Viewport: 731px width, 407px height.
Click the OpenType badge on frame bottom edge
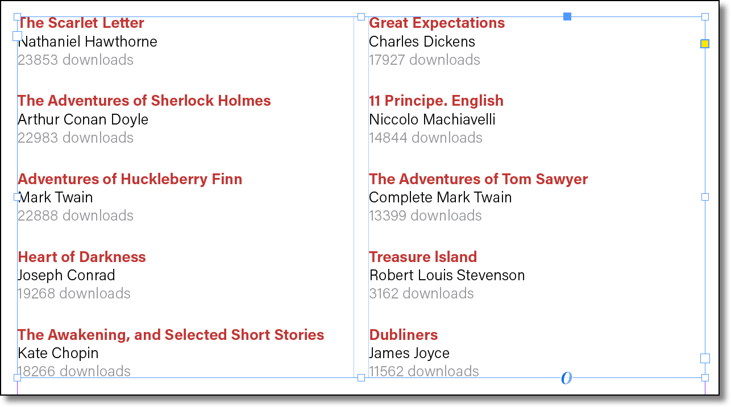click(x=566, y=378)
